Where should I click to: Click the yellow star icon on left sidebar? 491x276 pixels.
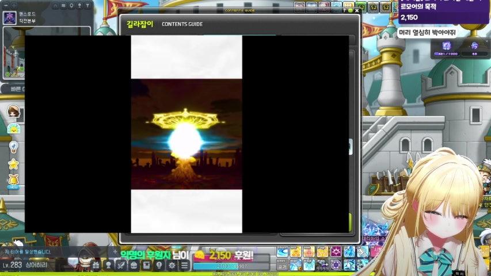click(x=13, y=164)
